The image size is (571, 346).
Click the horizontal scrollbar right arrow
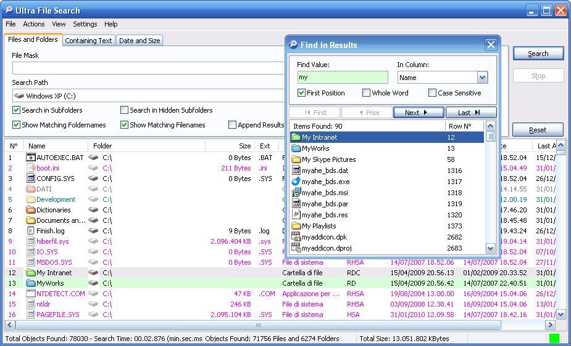click(550, 325)
